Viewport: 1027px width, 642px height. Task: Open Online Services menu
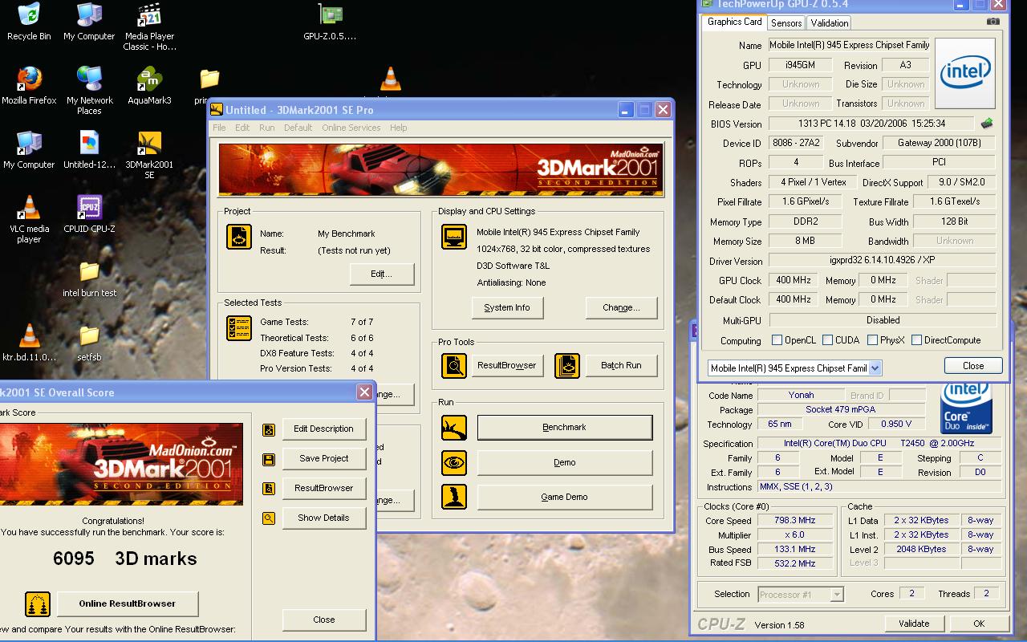(351, 128)
